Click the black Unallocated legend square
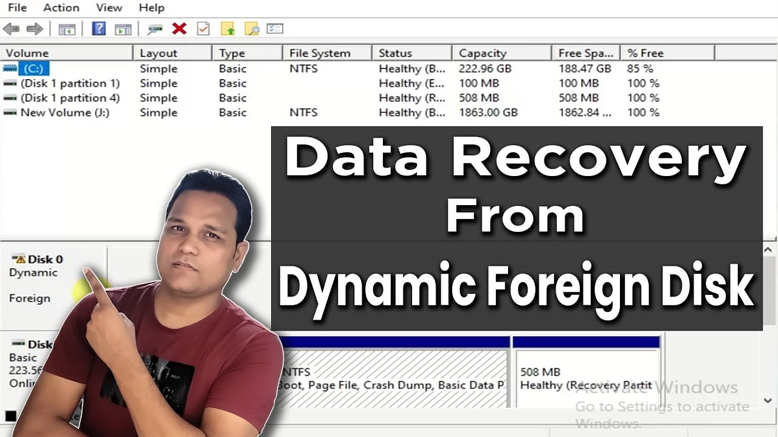778x437 pixels. tap(10, 416)
